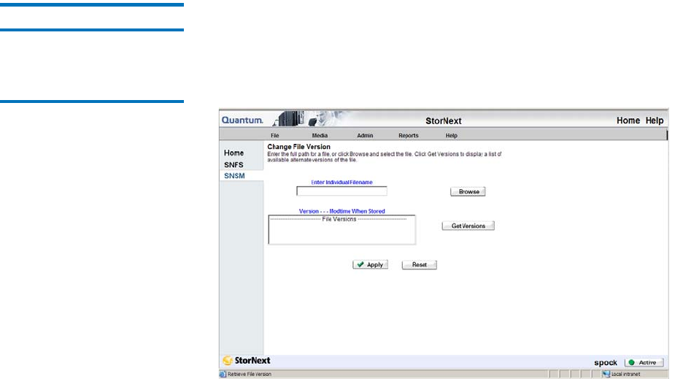The width and height of the screenshot is (683, 379).
Task: Click the Reset button
Action: (x=420, y=265)
